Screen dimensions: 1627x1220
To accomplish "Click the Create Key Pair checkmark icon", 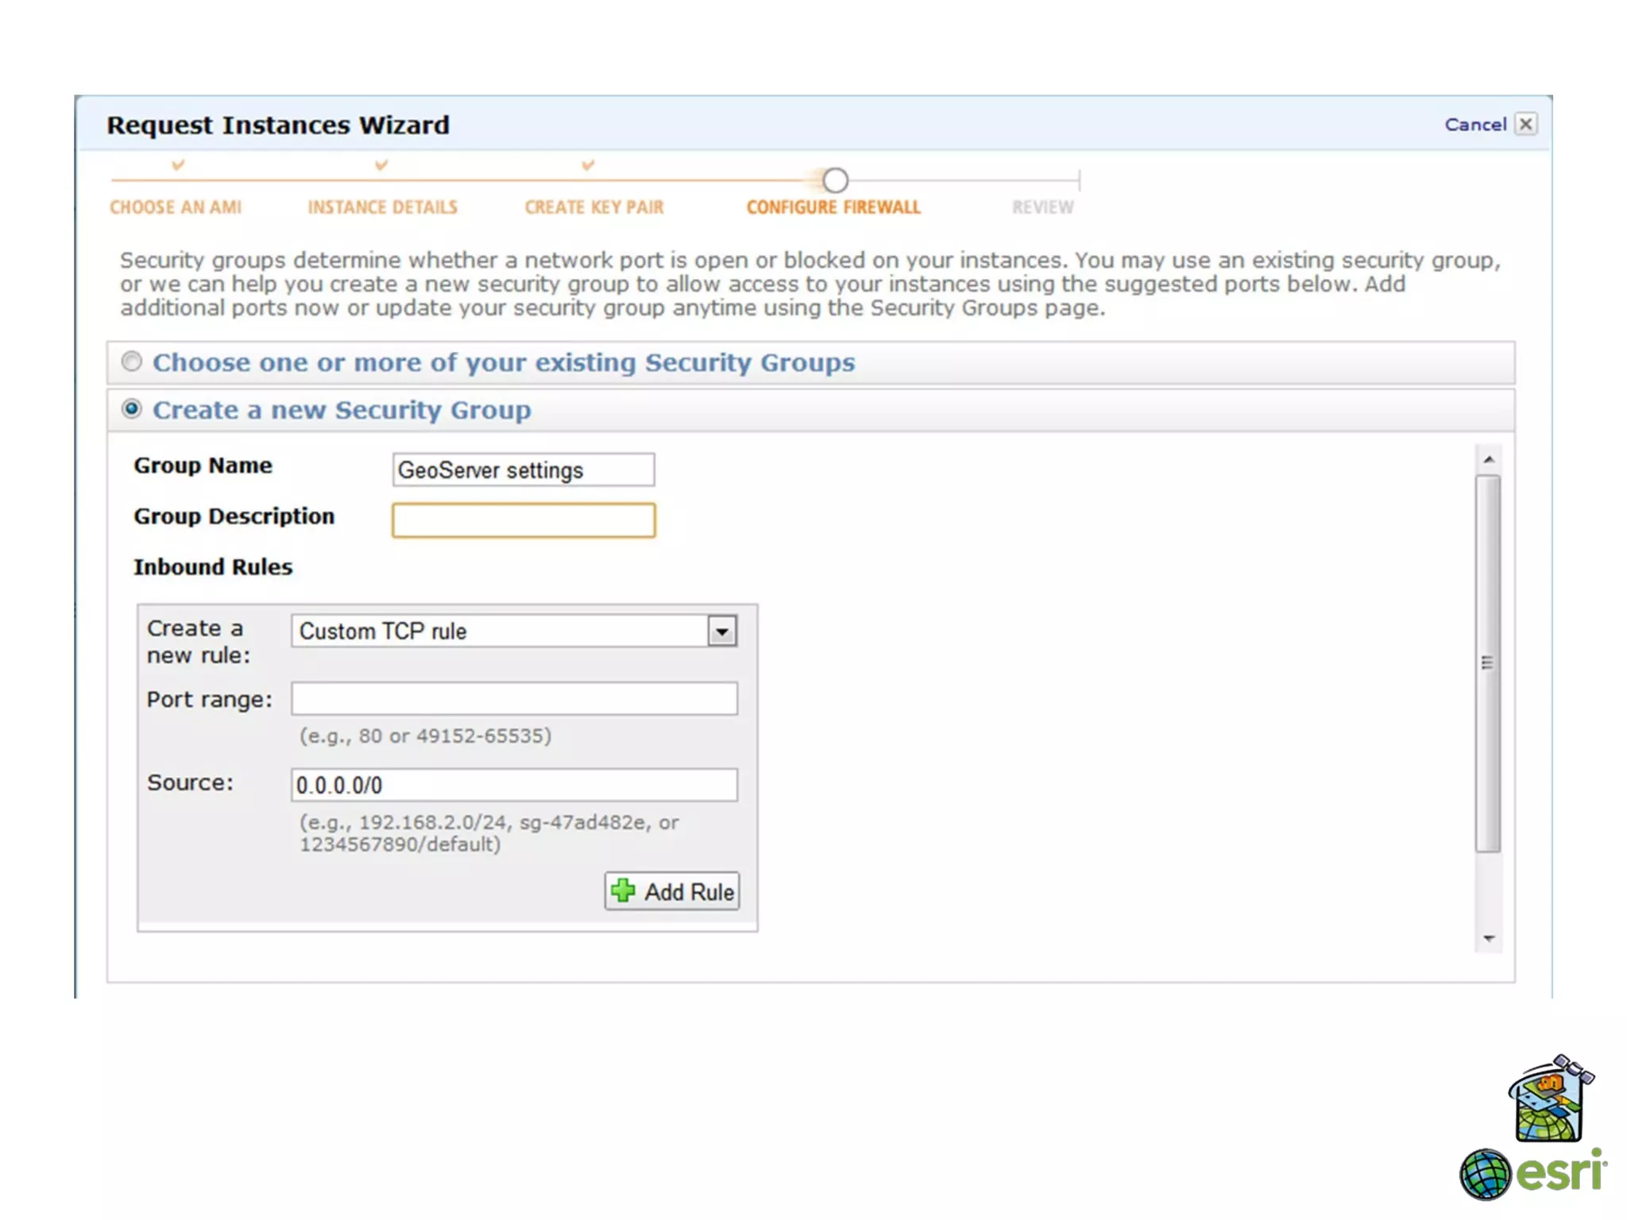I will coord(588,165).
